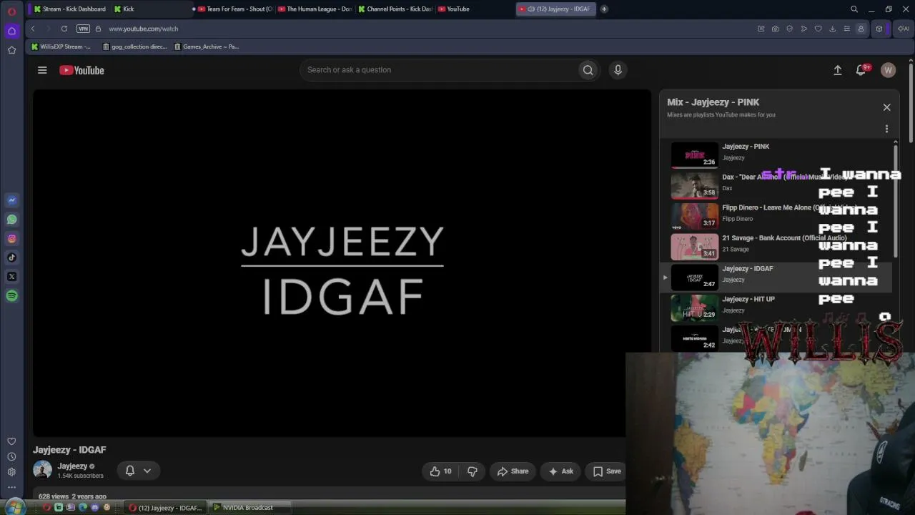Open browsing history clock in sidebar
Viewport: 915px width, 515px height.
tap(11, 456)
